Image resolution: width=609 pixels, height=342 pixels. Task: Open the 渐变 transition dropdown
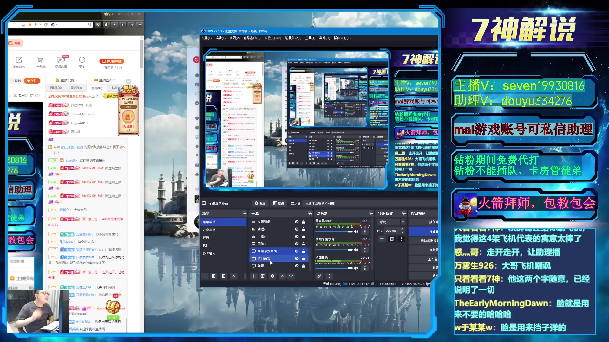coord(391,222)
